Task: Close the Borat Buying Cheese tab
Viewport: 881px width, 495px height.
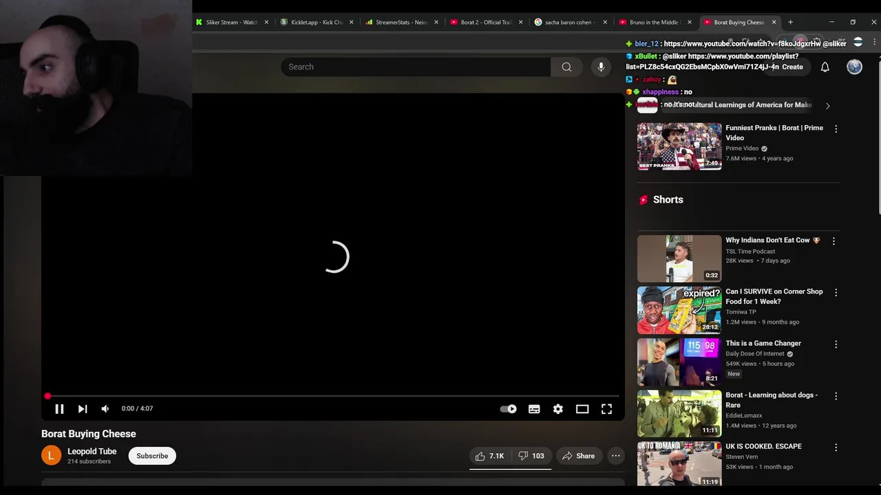Action: point(774,22)
